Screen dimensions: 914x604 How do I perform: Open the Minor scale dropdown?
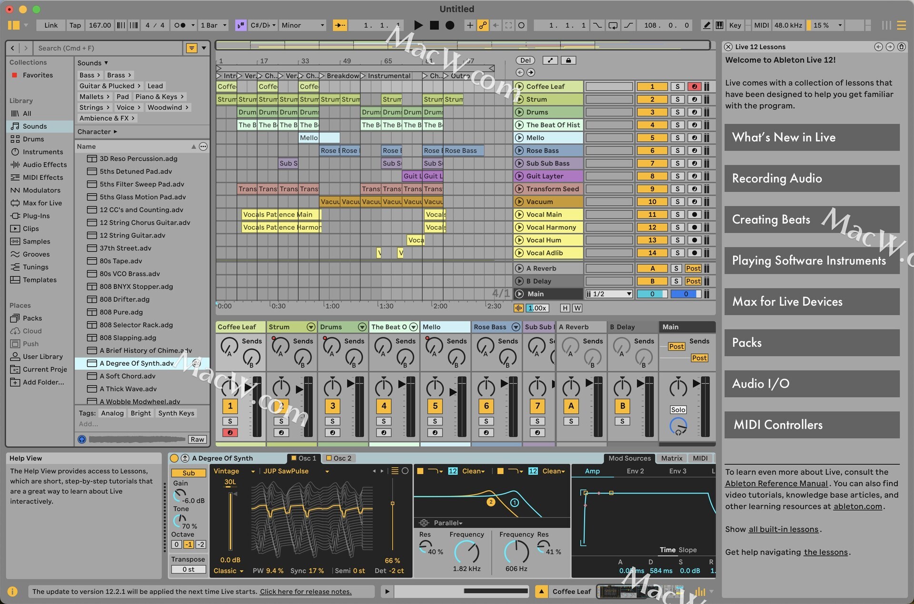(303, 25)
